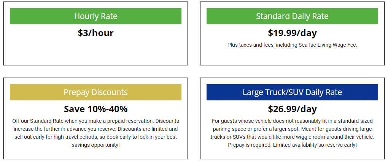Click the large trucks or SUVs description
The width and height of the screenshot is (388, 162).
(292, 133)
